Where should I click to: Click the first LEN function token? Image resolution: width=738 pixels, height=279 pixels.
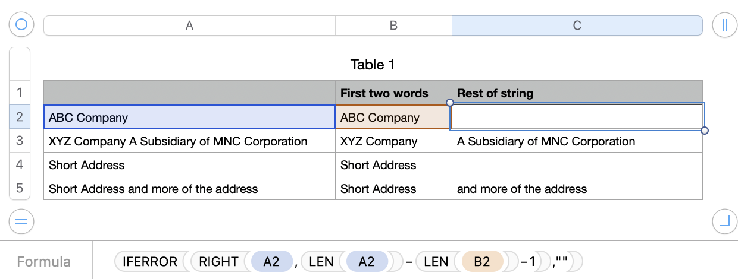click(x=321, y=262)
